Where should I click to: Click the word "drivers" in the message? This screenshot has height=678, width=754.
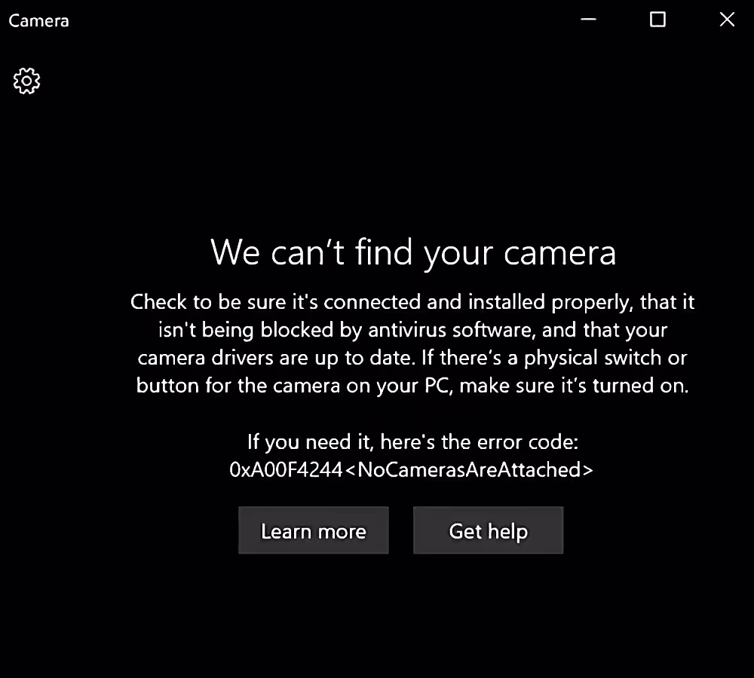click(242, 358)
